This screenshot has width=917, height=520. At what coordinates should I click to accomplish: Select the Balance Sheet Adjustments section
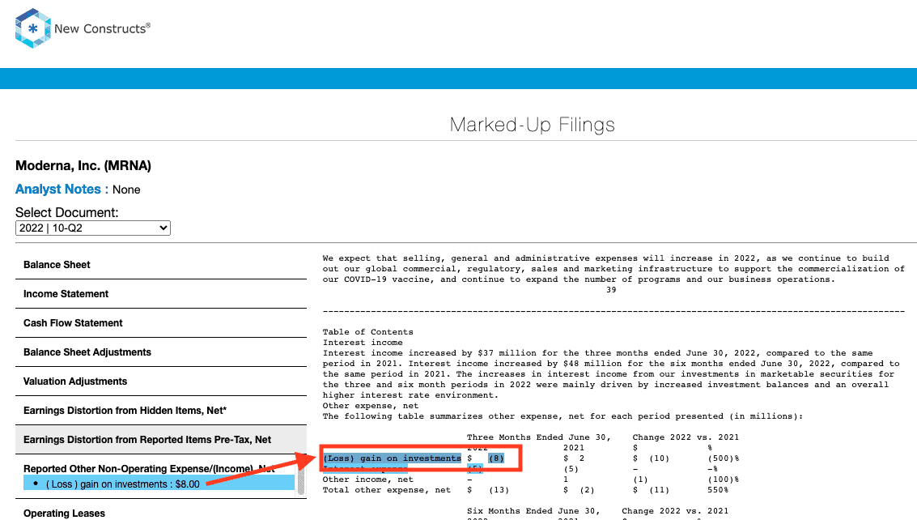point(161,352)
